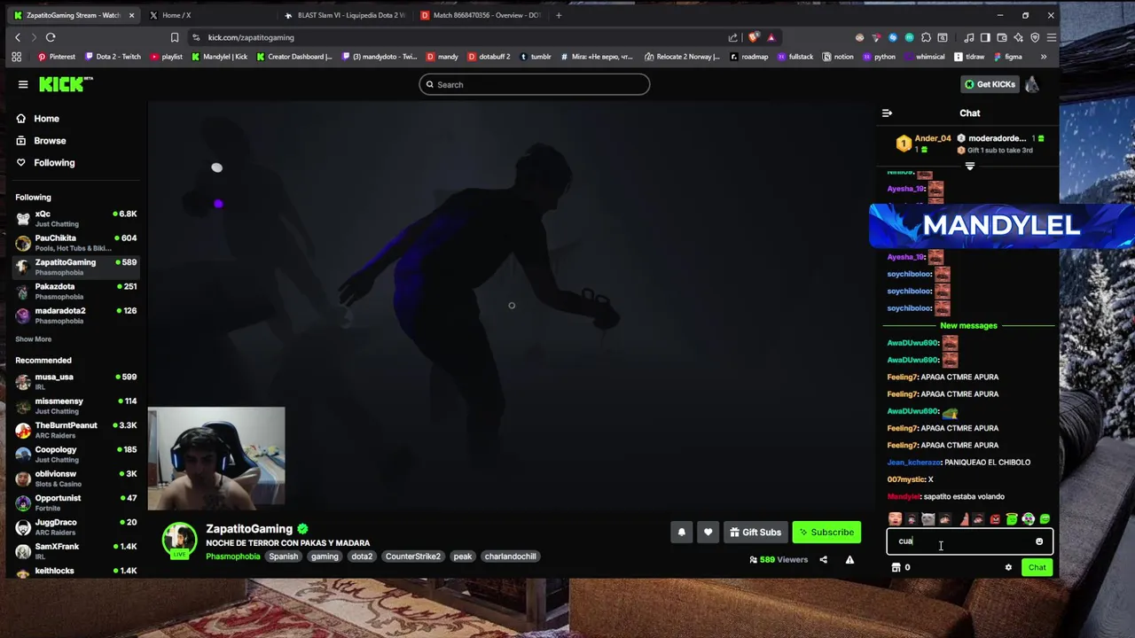The height and width of the screenshot is (638, 1135).
Task: Collapse the chat panel icon
Action: click(887, 113)
